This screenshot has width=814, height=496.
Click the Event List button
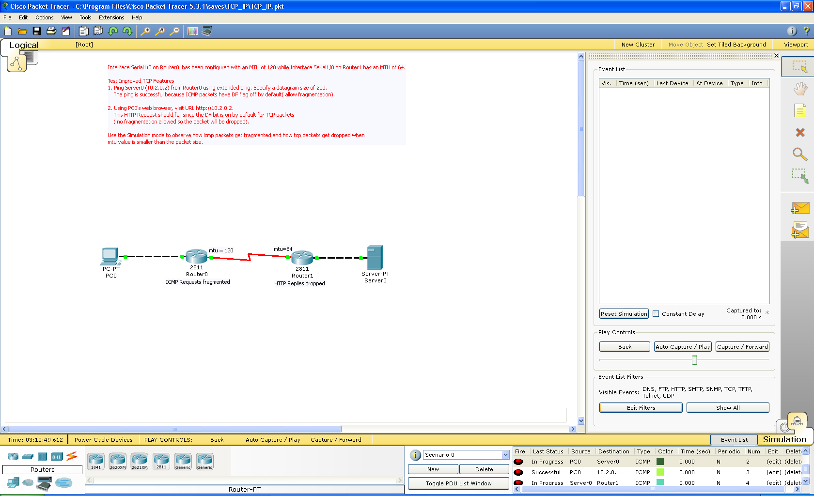click(x=734, y=440)
